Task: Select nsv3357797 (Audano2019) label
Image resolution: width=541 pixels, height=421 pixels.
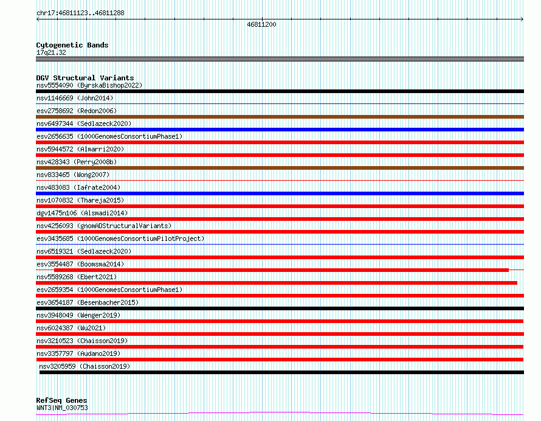Action: tap(78, 353)
